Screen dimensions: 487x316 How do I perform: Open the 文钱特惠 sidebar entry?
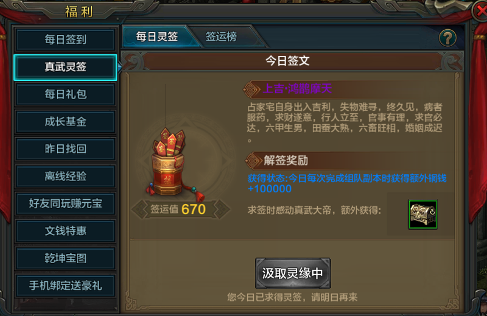pyautogui.click(x=66, y=231)
